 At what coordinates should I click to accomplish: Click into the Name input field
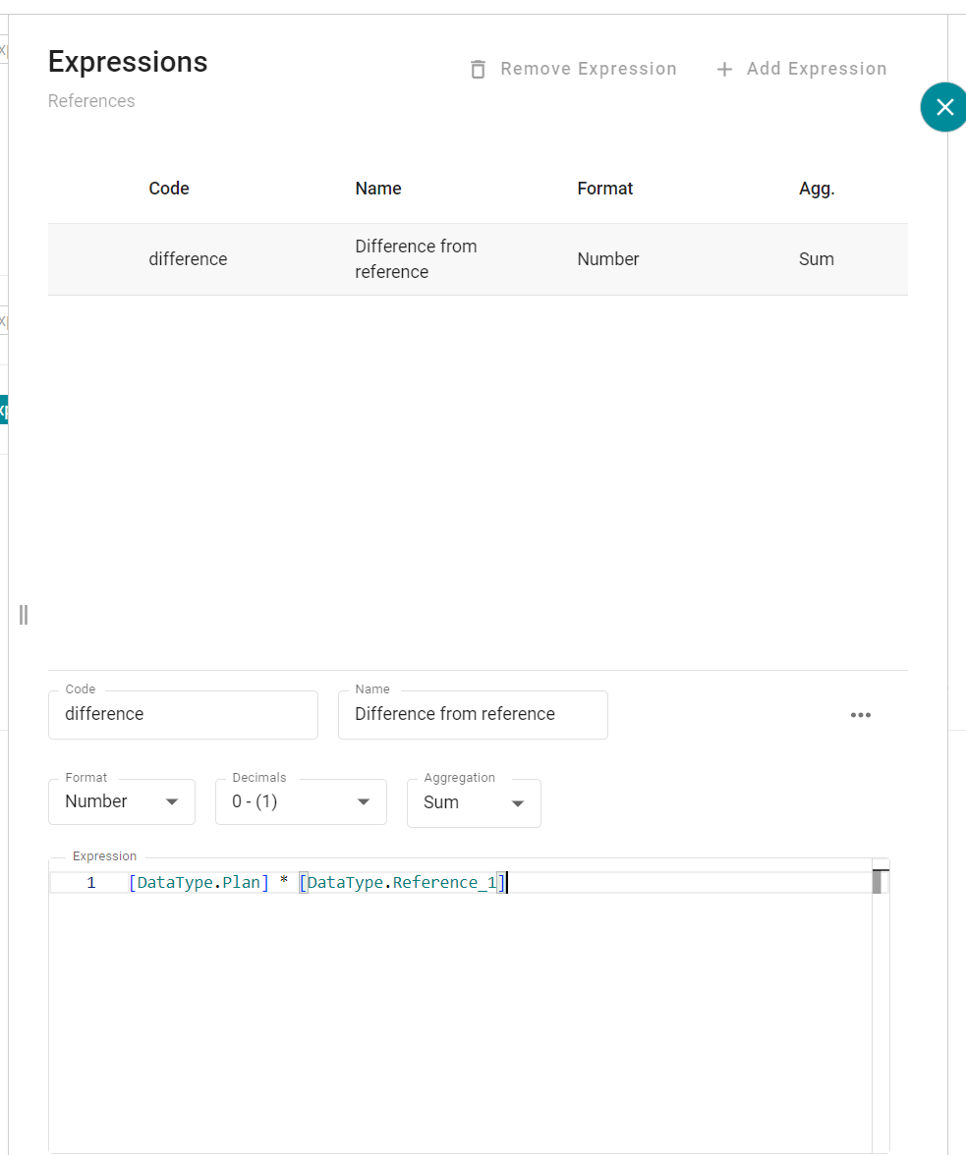473,714
